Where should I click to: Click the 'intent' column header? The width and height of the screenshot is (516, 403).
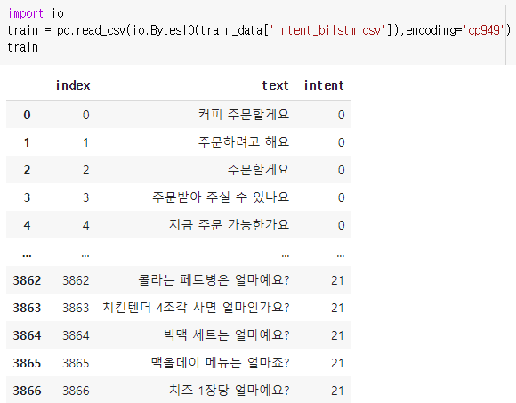(x=324, y=85)
